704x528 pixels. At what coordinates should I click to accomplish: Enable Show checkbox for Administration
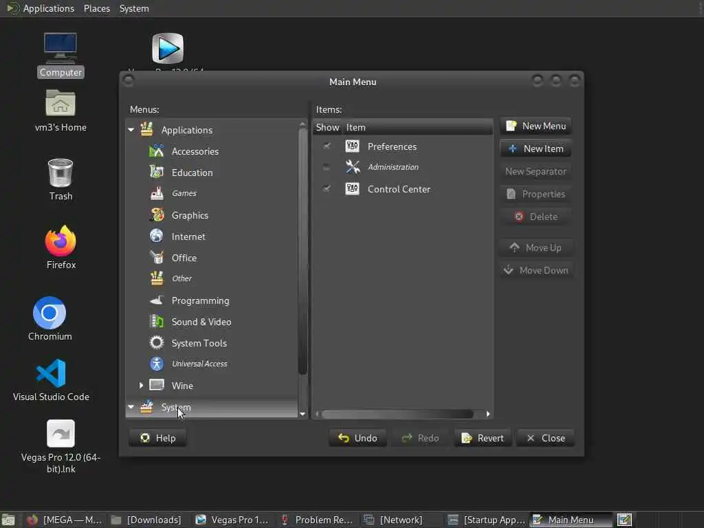(x=327, y=167)
